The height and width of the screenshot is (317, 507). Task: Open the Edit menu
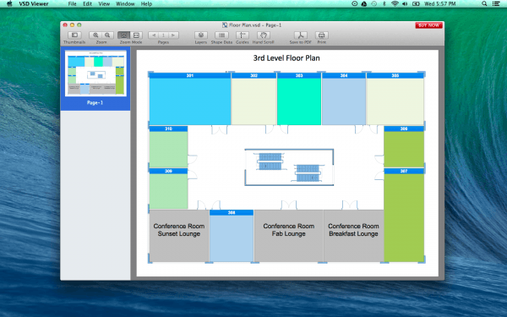tap(87, 4)
